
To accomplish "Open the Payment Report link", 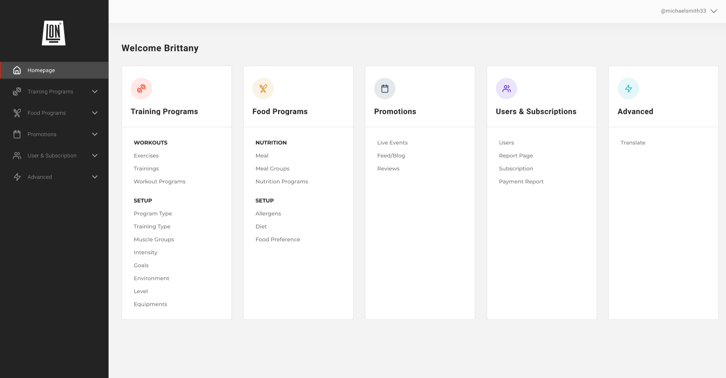I will point(521,182).
